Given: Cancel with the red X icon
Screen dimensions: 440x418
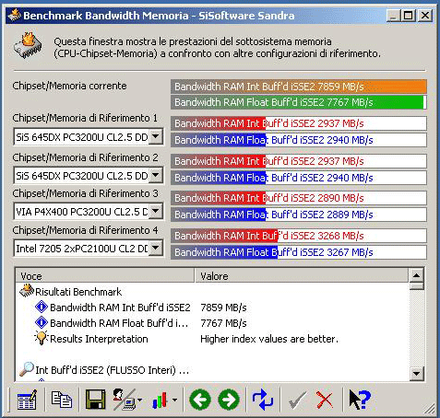Looking at the screenshot, I should [x=324, y=400].
